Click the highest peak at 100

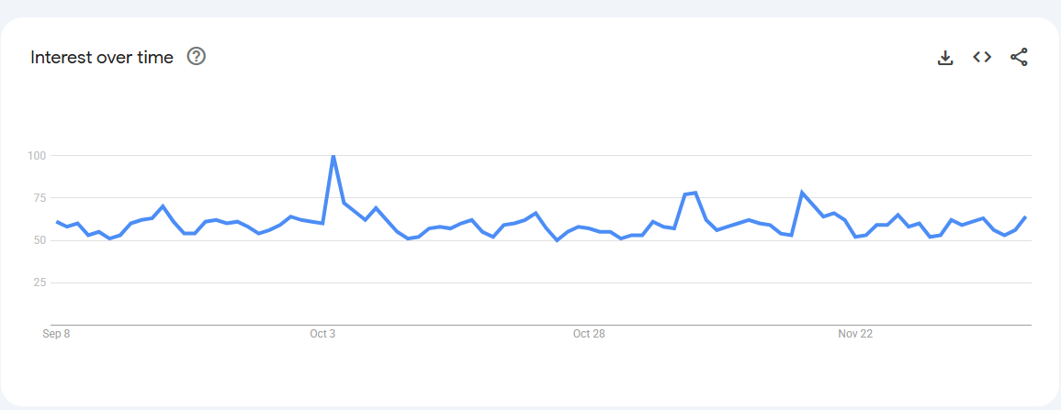333,156
